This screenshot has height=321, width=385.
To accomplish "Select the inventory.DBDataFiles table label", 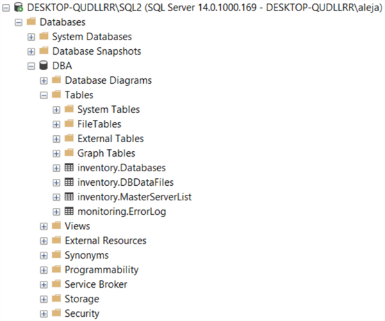I will [x=126, y=182].
